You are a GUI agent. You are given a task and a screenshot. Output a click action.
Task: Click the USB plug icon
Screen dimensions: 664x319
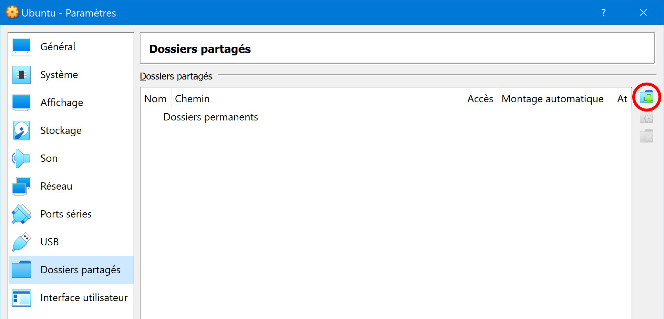pyautogui.click(x=21, y=242)
